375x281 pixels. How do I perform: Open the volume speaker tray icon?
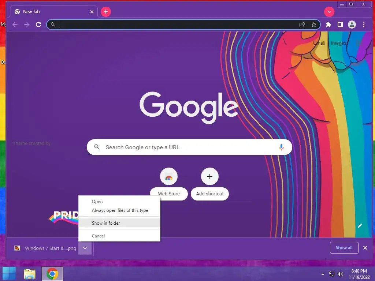340,274
